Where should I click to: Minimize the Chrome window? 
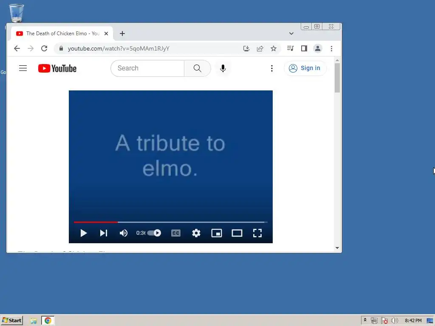[x=306, y=27]
